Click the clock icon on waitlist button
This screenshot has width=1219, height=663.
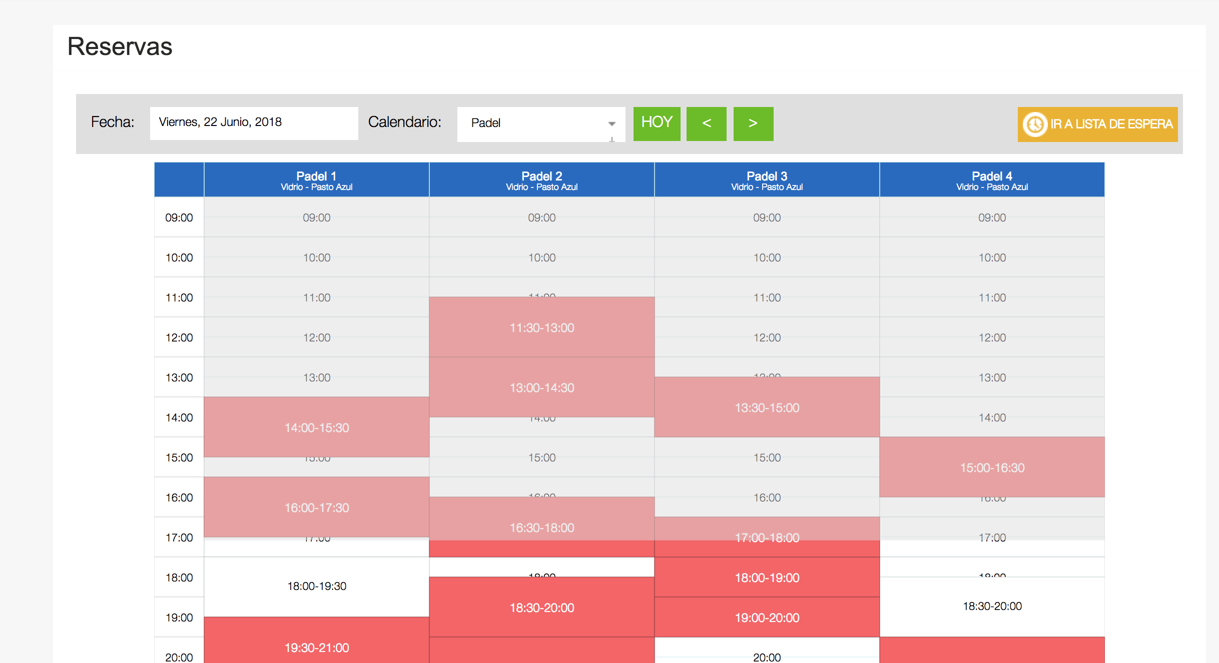[x=1034, y=124]
